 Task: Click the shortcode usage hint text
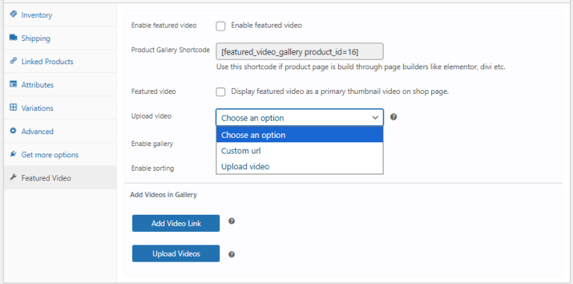[360, 67]
